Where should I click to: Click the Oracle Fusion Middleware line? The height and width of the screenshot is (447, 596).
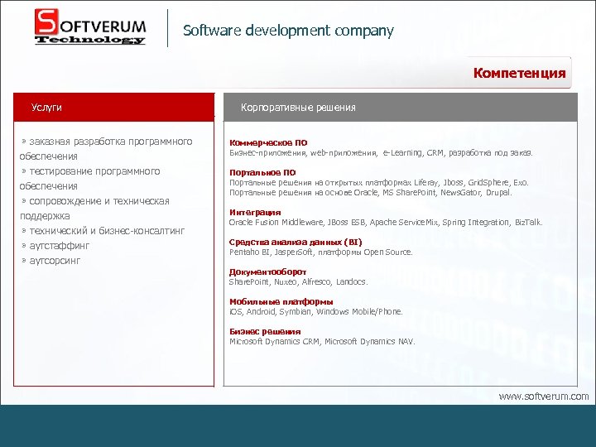coord(386,223)
